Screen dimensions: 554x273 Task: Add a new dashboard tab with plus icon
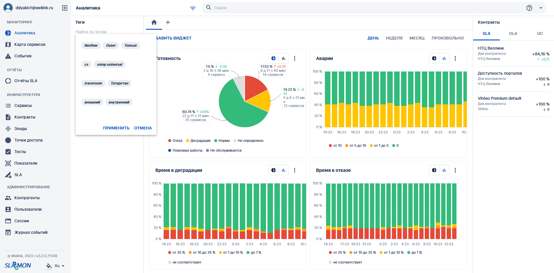coord(168,22)
